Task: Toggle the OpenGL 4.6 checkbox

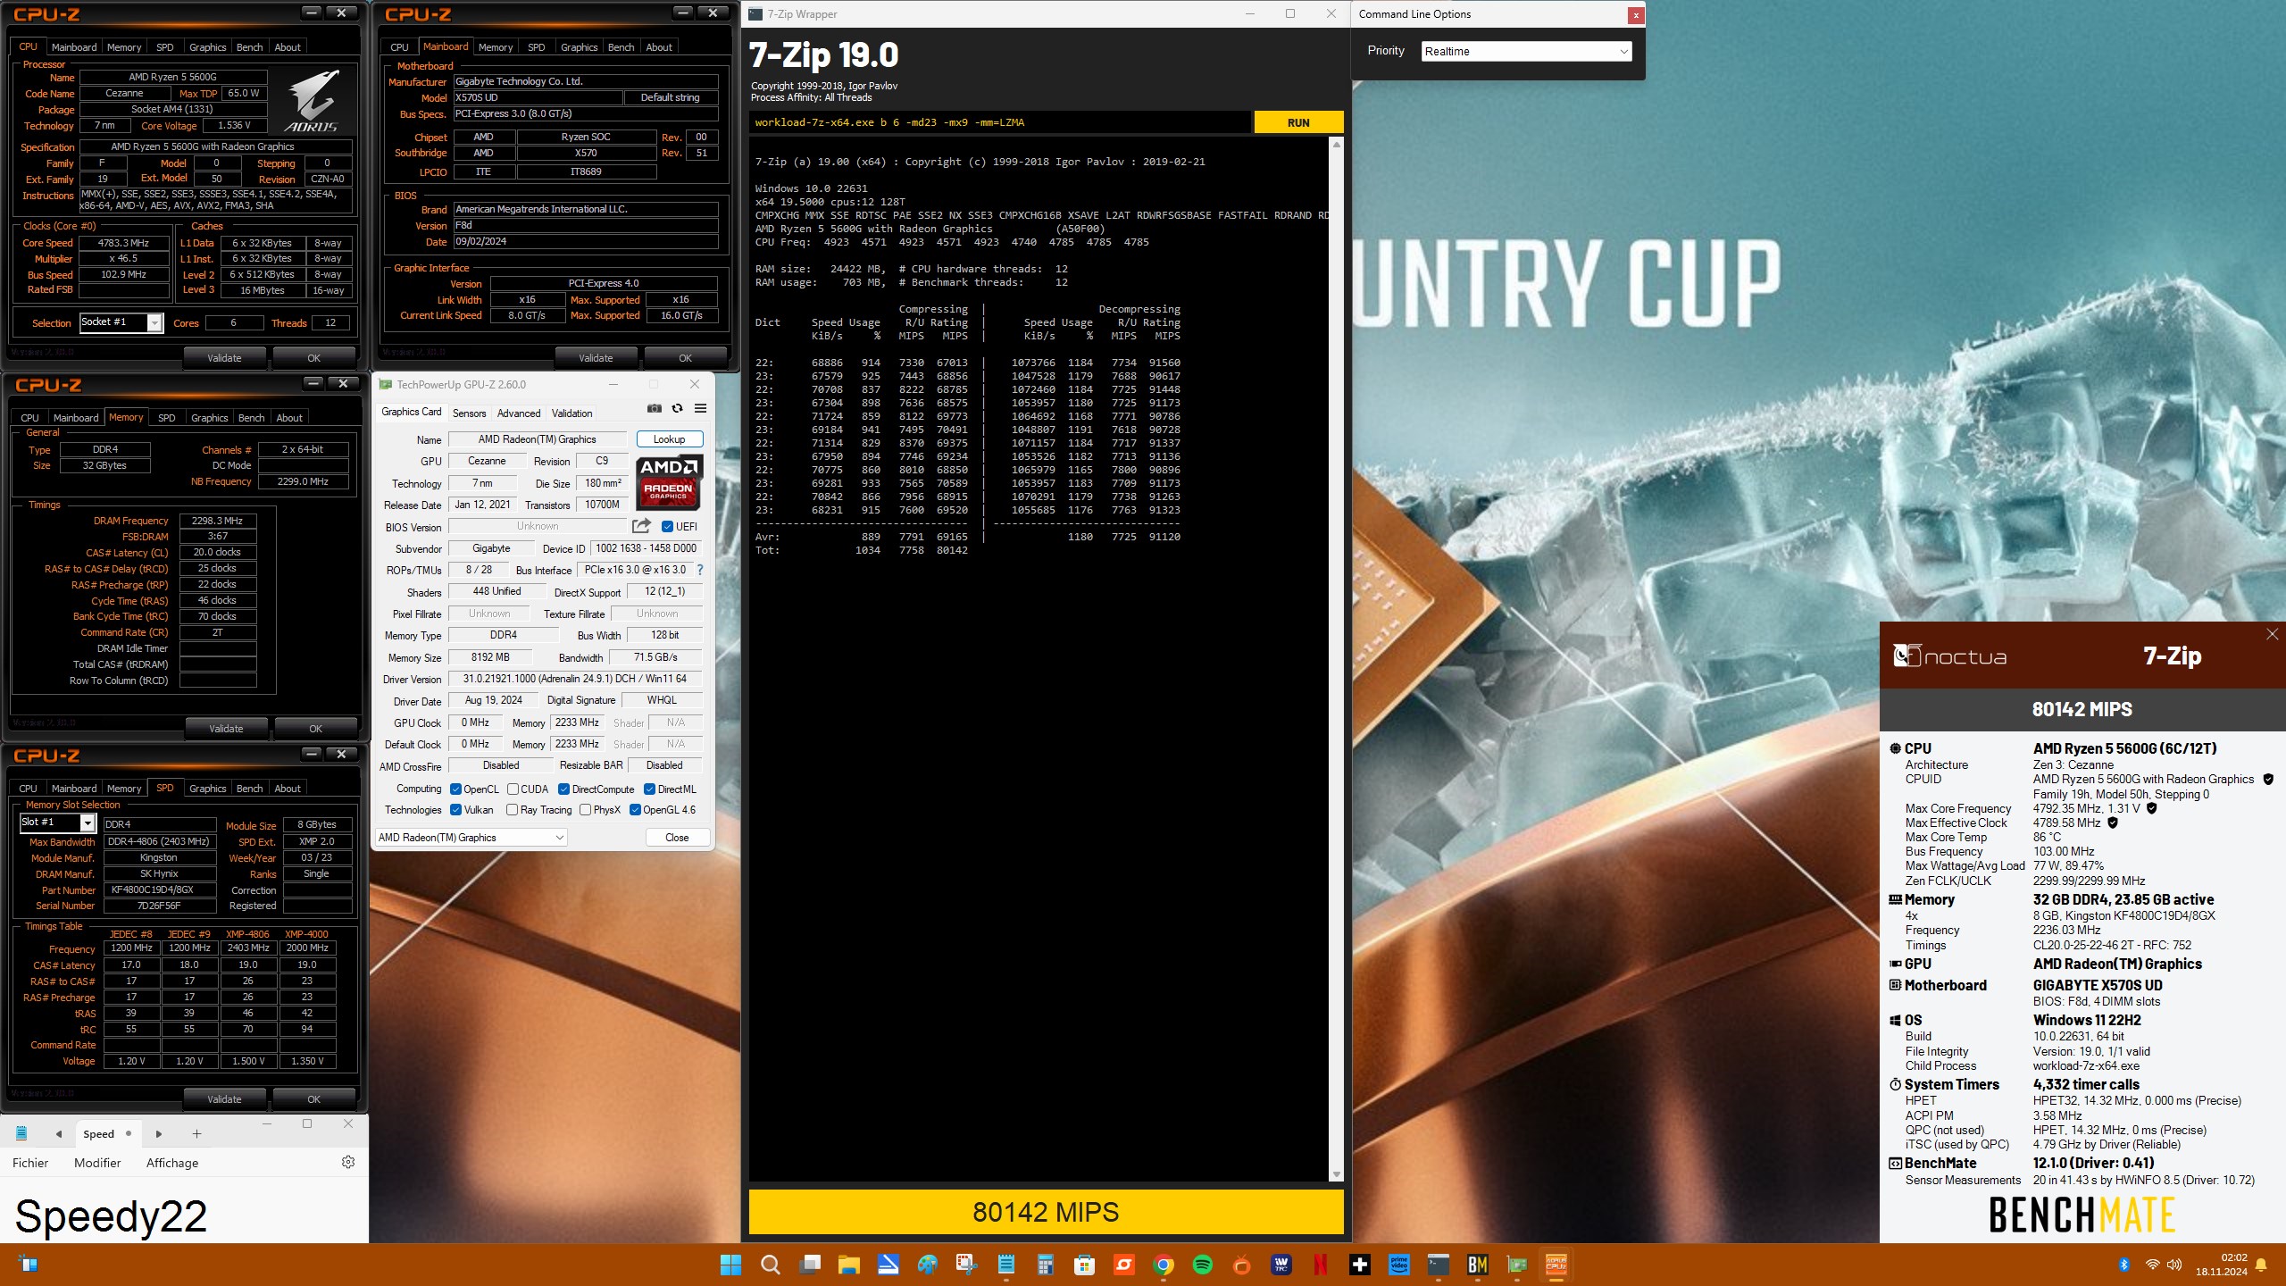Action: [635, 809]
